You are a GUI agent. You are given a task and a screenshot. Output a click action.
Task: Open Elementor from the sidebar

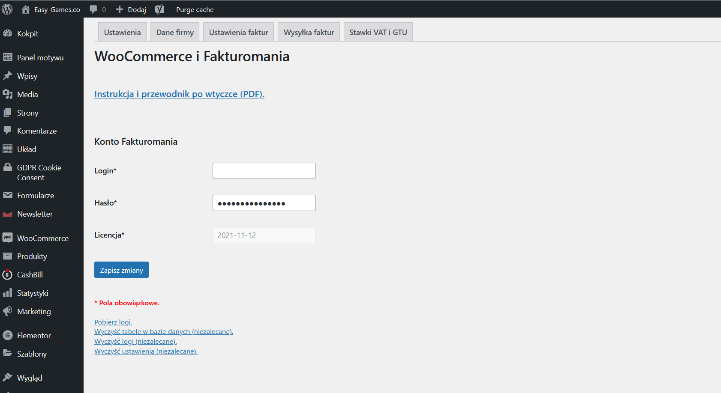click(34, 336)
